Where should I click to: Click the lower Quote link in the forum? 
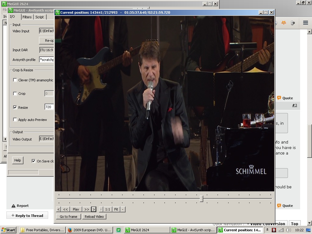pyautogui.click(x=285, y=206)
